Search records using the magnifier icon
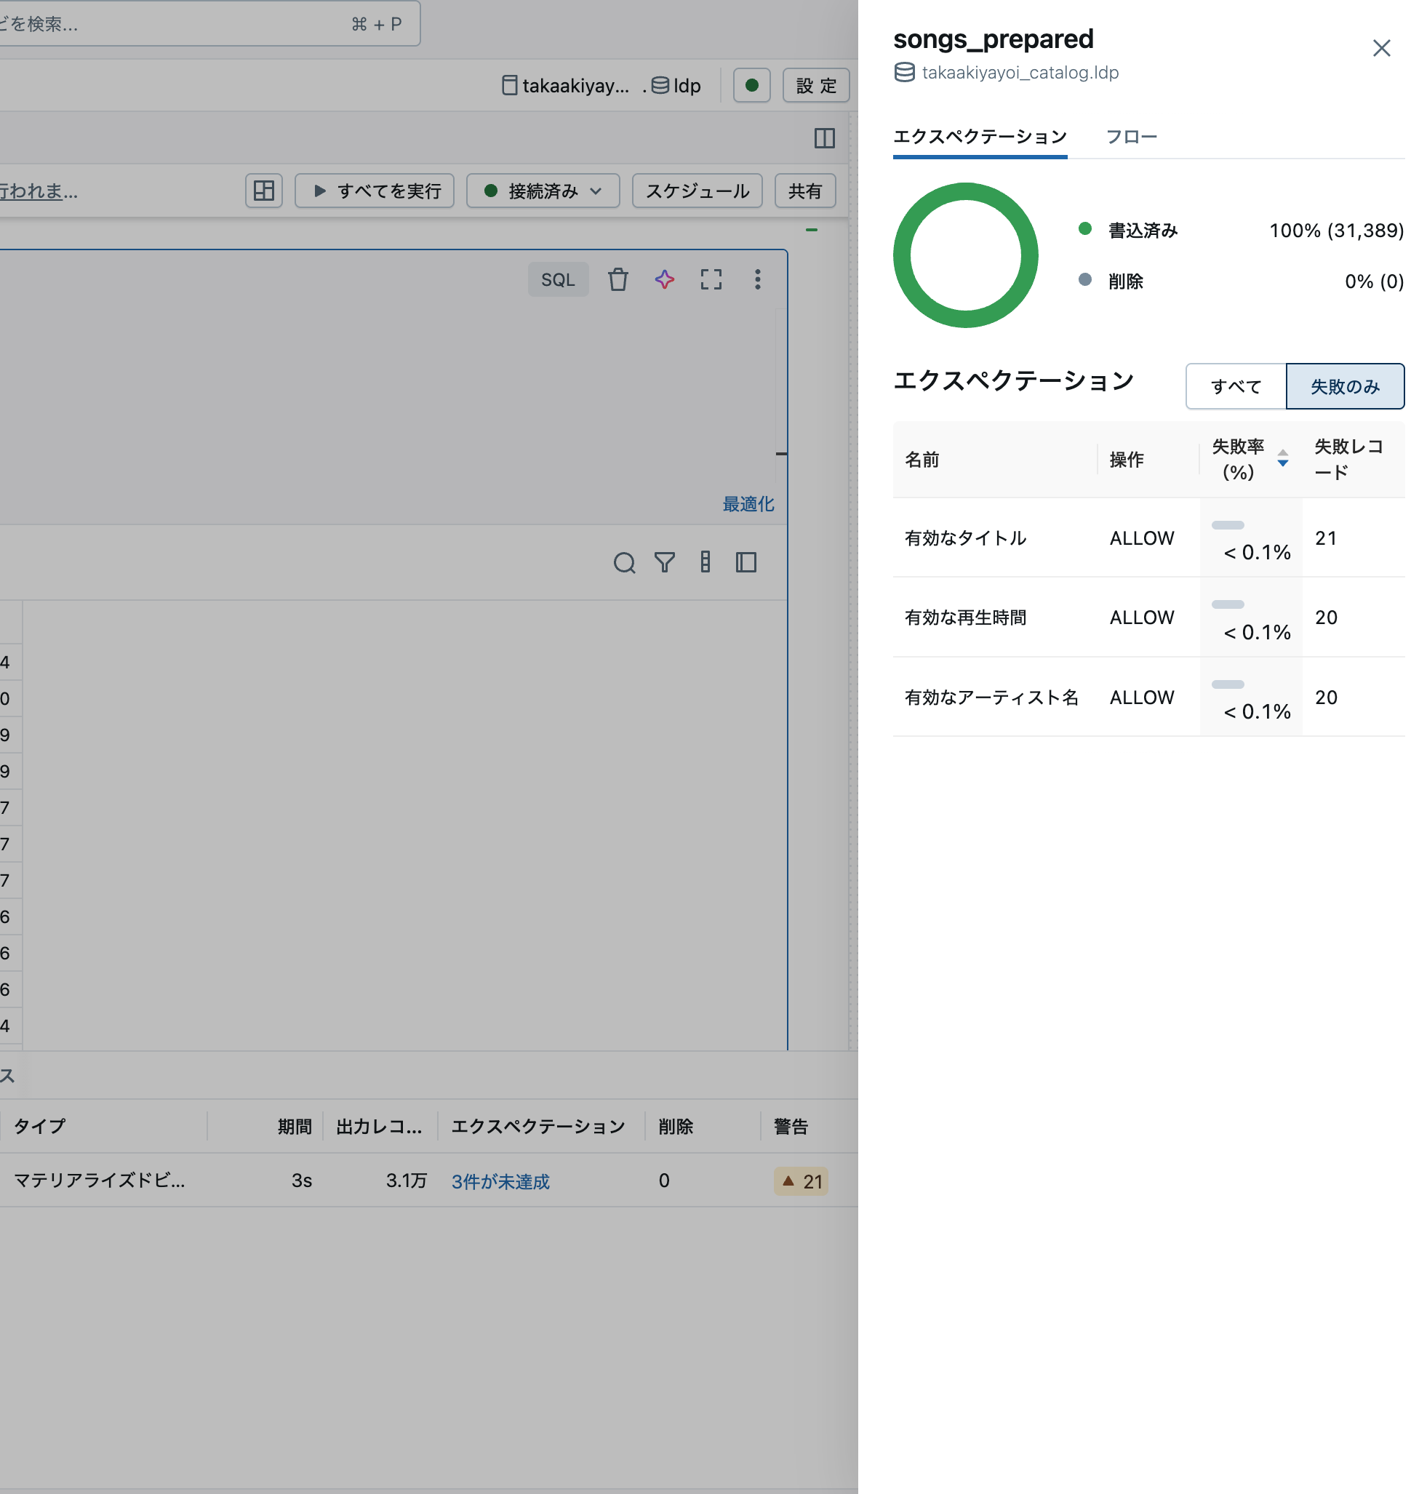The height and width of the screenshot is (1494, 1427). pyautogui.click(x=625, y=563)
